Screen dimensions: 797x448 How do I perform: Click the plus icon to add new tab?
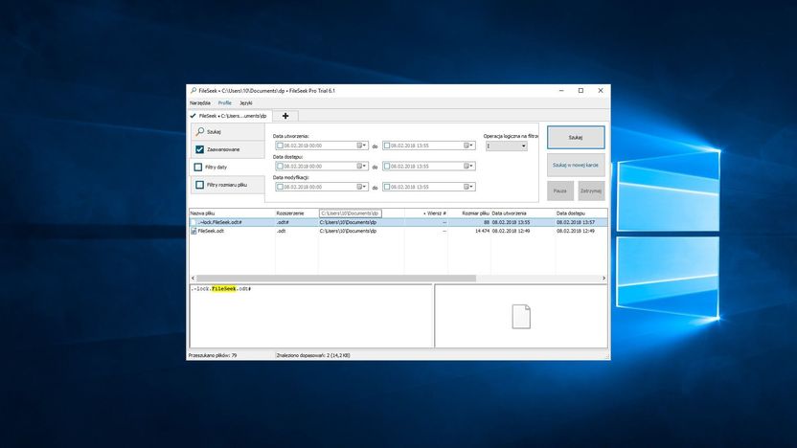coord(285,116)
